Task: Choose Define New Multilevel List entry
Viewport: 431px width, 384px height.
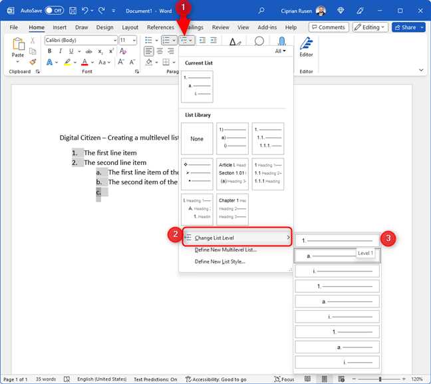Action: 225,250
